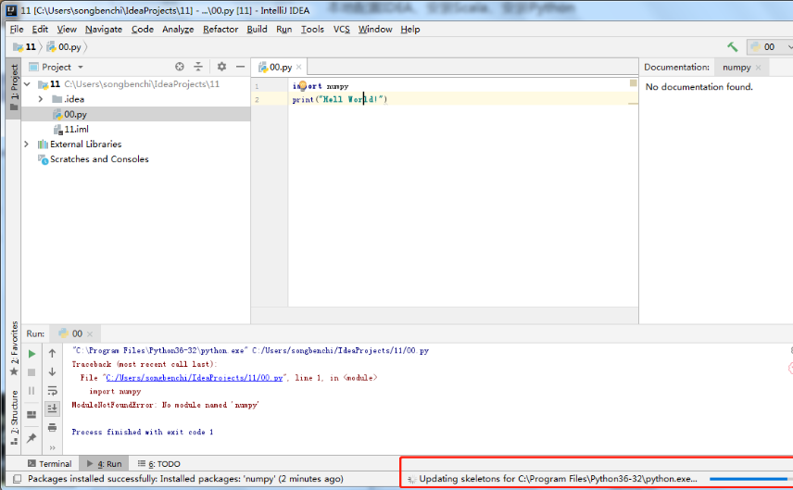Click the Collapse All icon in Project panel
Viewport: 793px width, 490px height.
(198, 67)
